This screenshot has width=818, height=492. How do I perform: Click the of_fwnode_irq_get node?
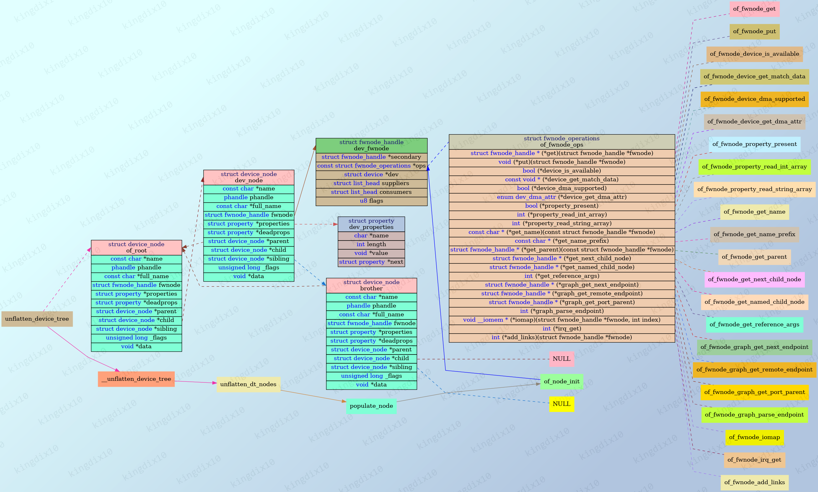click(x=754, y=460)
